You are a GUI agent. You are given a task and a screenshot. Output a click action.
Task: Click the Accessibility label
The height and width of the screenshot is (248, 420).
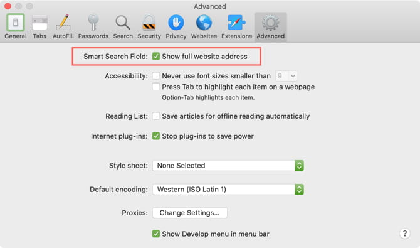pos(126,76)
